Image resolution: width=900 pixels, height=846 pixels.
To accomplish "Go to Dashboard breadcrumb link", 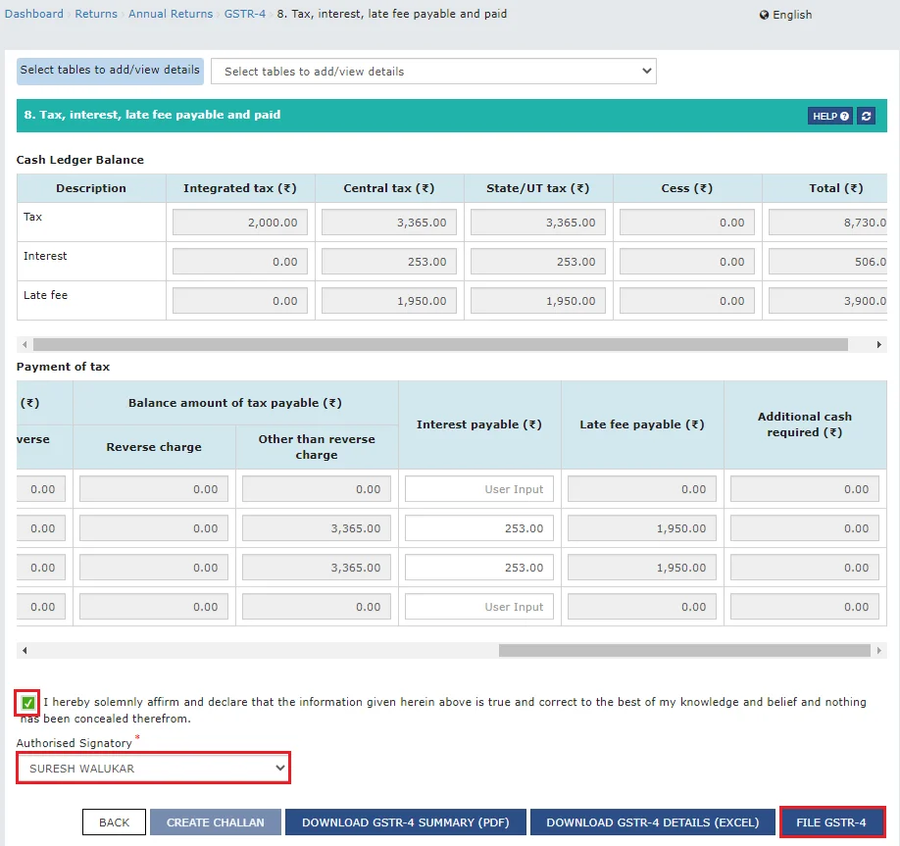I will coord(33,14).
